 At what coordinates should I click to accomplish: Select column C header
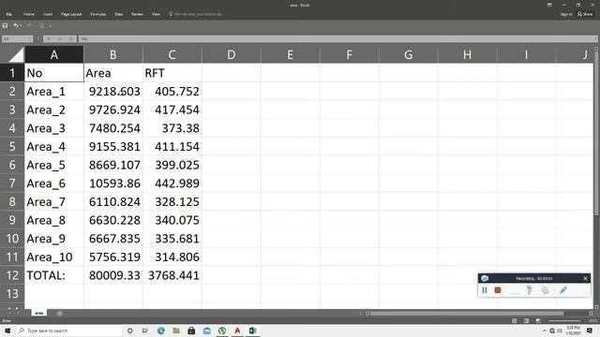[172, 54]
